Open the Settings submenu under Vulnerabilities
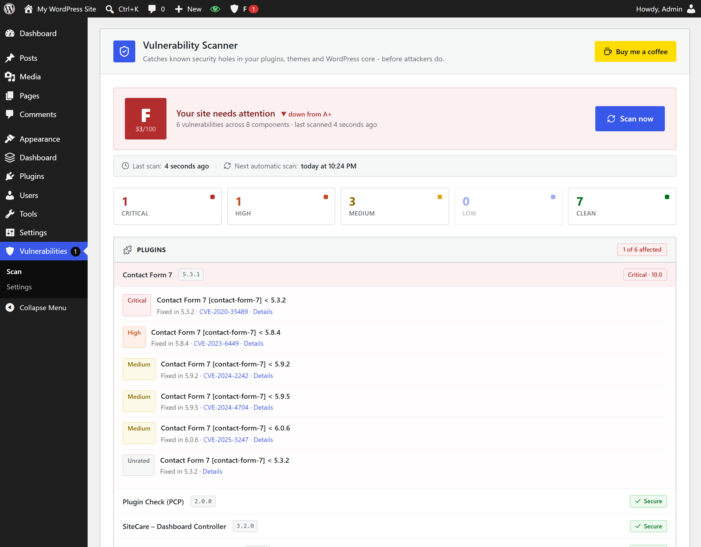Image resolution: width=701 pixels, height=547 pixels. [19, 287]
